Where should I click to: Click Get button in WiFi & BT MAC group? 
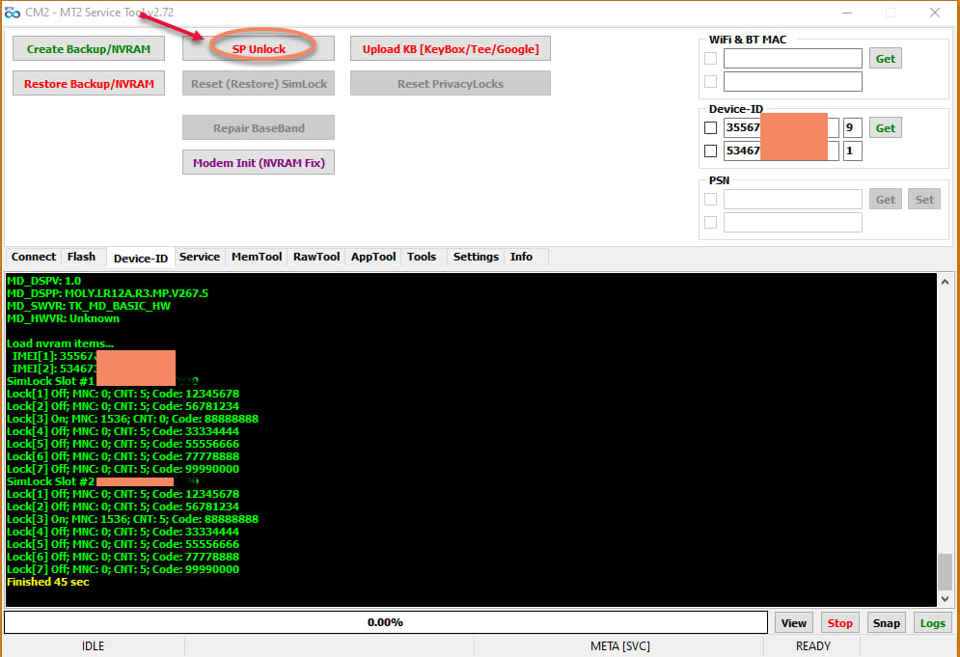click(886, 59)
